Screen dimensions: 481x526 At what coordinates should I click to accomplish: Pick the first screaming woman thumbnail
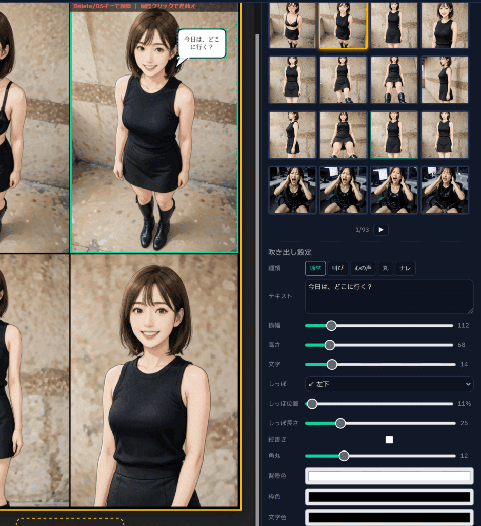click(292, 190)
